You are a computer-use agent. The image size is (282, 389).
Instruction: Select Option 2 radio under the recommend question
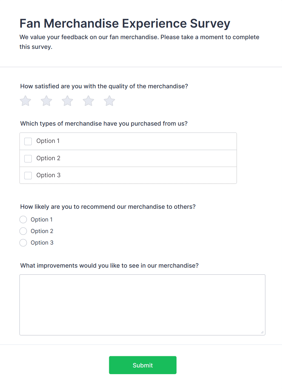pyautogui.click(x=23, y=231)
